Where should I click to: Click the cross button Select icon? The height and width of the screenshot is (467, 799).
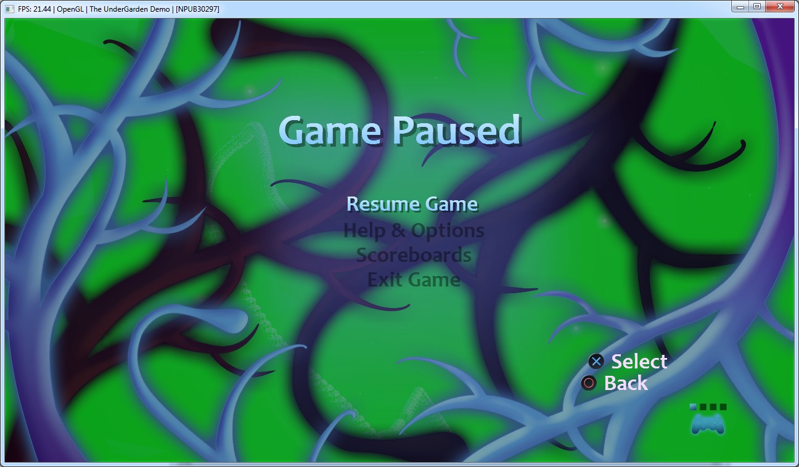tap(596, 362)
